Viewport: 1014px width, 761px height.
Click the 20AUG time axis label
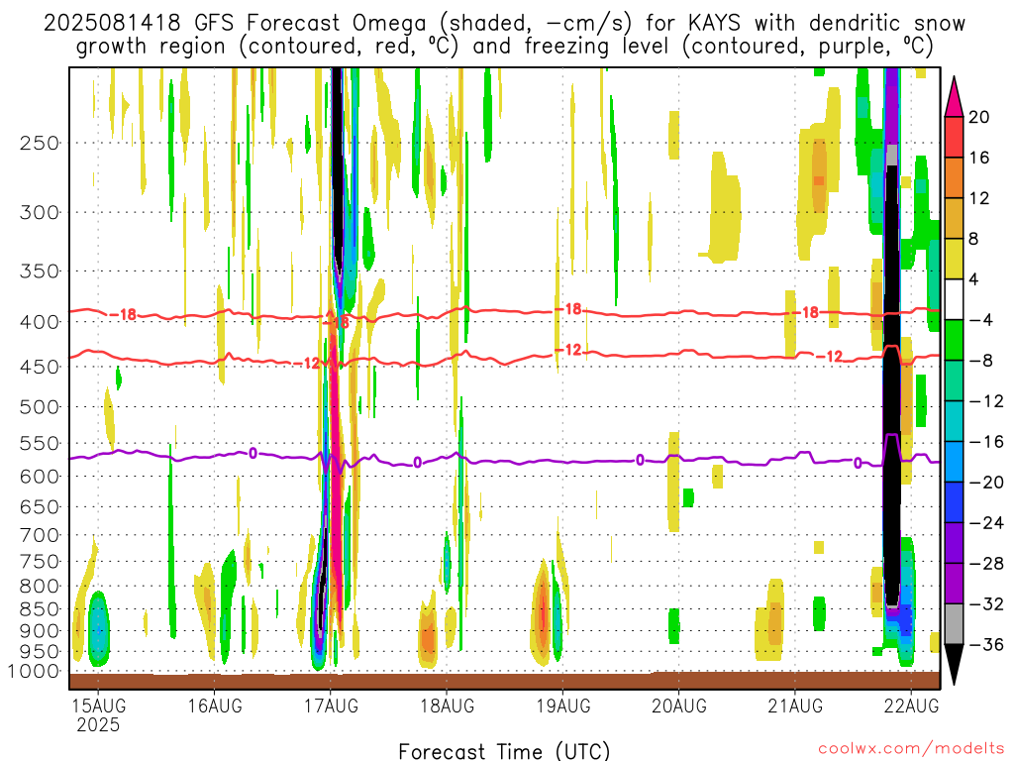coord(679,706)
